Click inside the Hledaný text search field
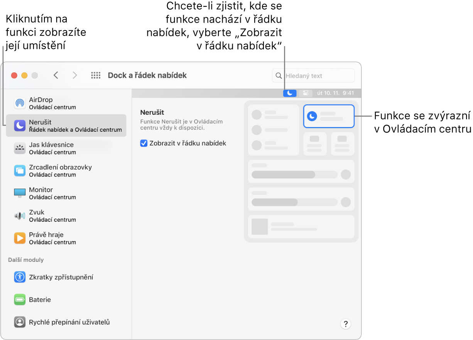 tap(316, 75)
